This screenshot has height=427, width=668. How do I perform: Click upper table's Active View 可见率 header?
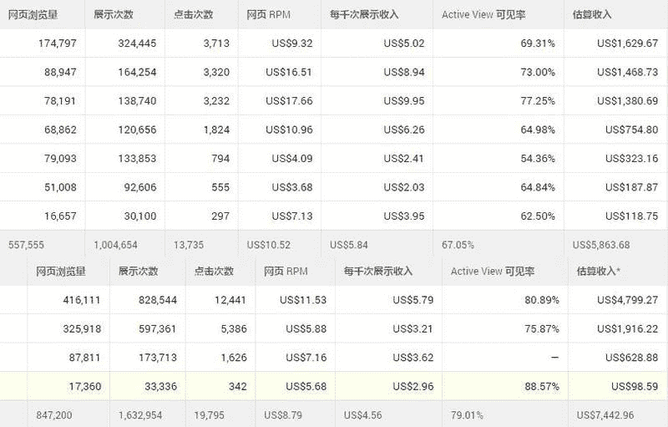(x=483, y=15)
